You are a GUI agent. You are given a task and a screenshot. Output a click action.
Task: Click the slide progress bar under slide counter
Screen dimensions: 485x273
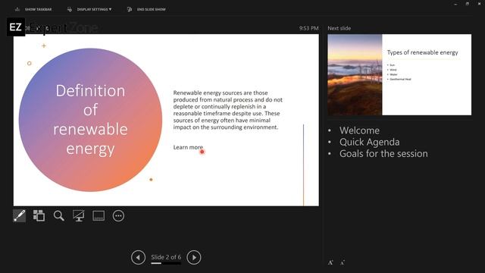click(x=166, y=263)
